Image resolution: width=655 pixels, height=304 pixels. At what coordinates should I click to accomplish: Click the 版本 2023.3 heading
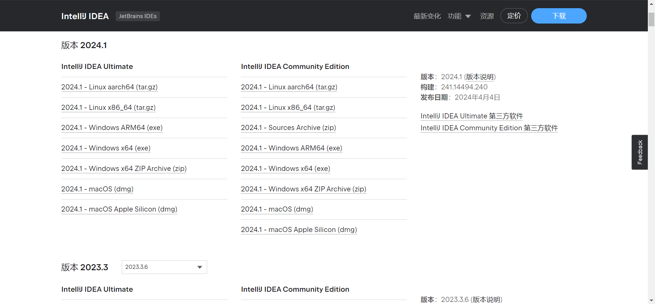(x=85, y=267)
